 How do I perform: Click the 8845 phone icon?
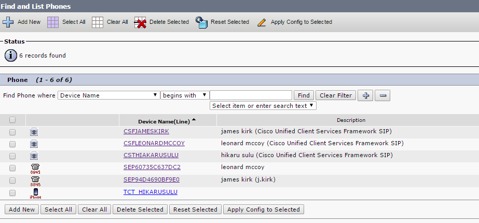tap(35, 181)
